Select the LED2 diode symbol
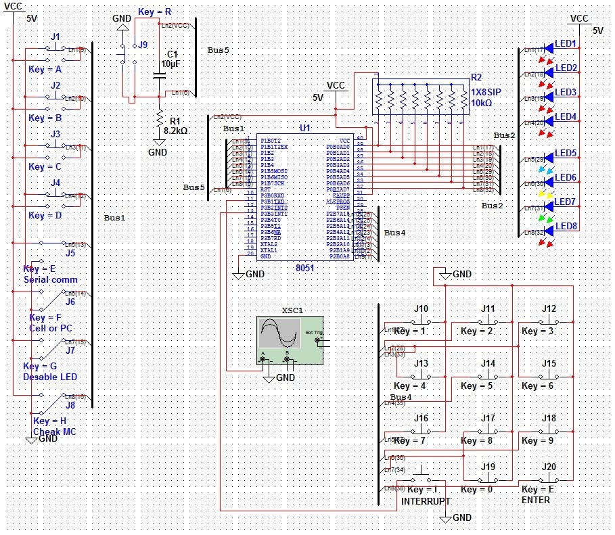Image resolution: width=615 pixels, height=535 pixels. (550, 72)
